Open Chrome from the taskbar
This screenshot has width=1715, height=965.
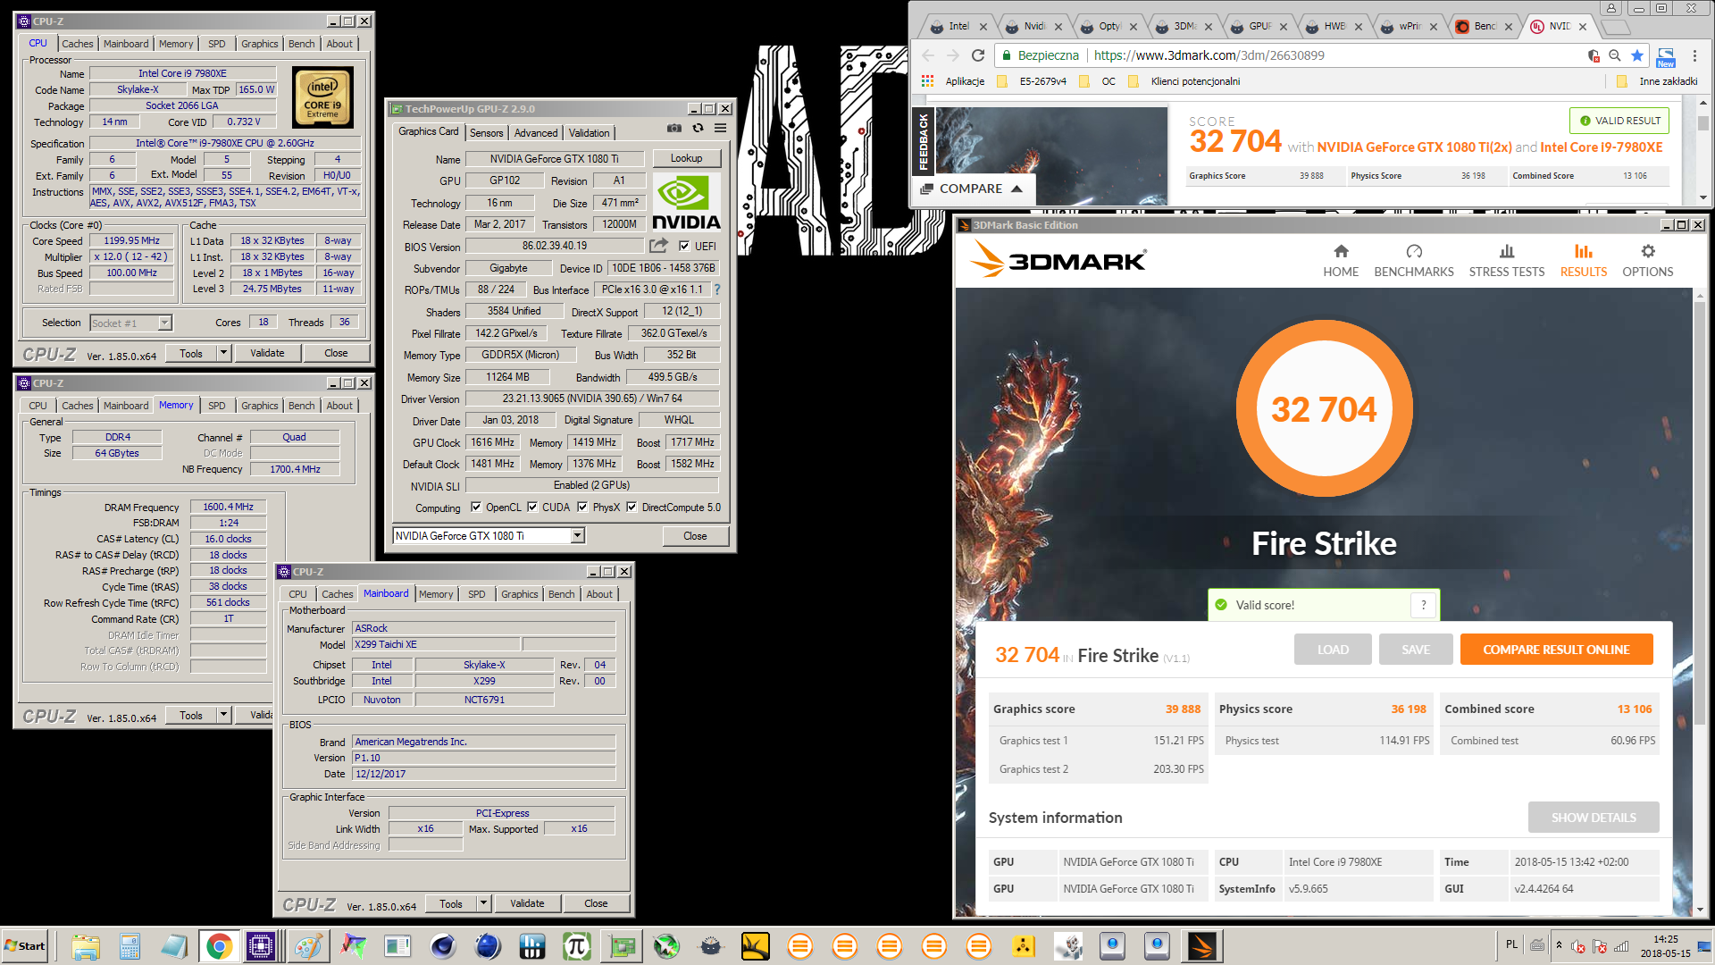pyautogui.click(x=219, y=946)
